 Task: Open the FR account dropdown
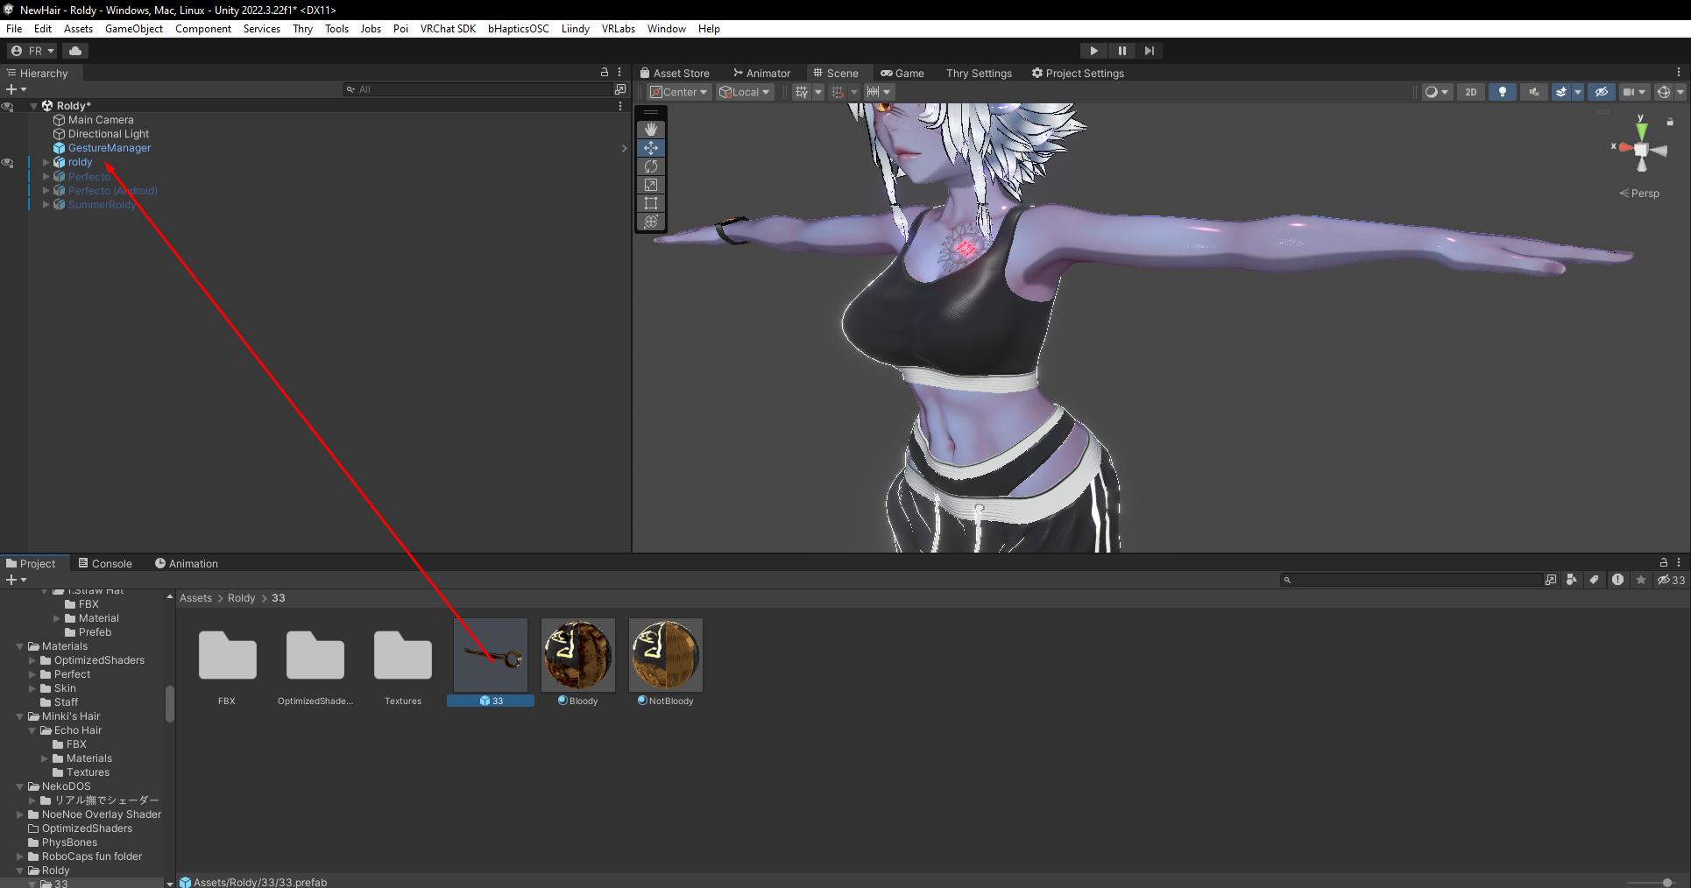point(32,51)
